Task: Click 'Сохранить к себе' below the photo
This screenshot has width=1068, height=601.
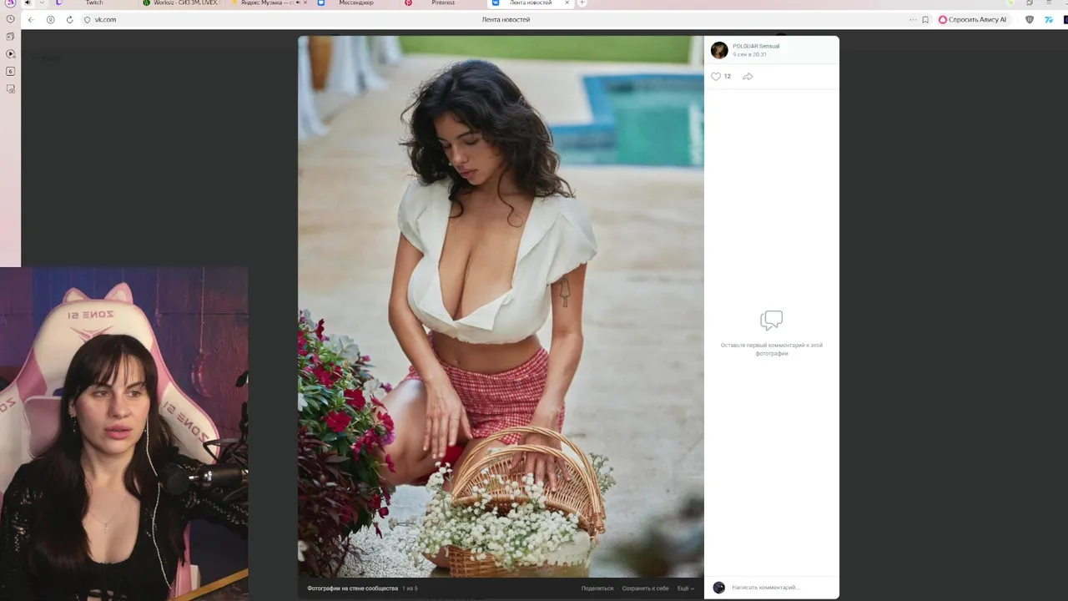Action: click(x=645, y=588)
